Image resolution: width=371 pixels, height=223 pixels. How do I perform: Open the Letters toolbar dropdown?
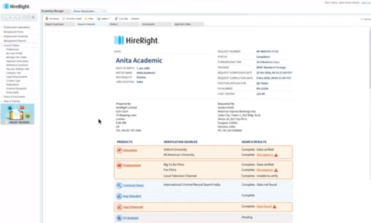(103, 18)
